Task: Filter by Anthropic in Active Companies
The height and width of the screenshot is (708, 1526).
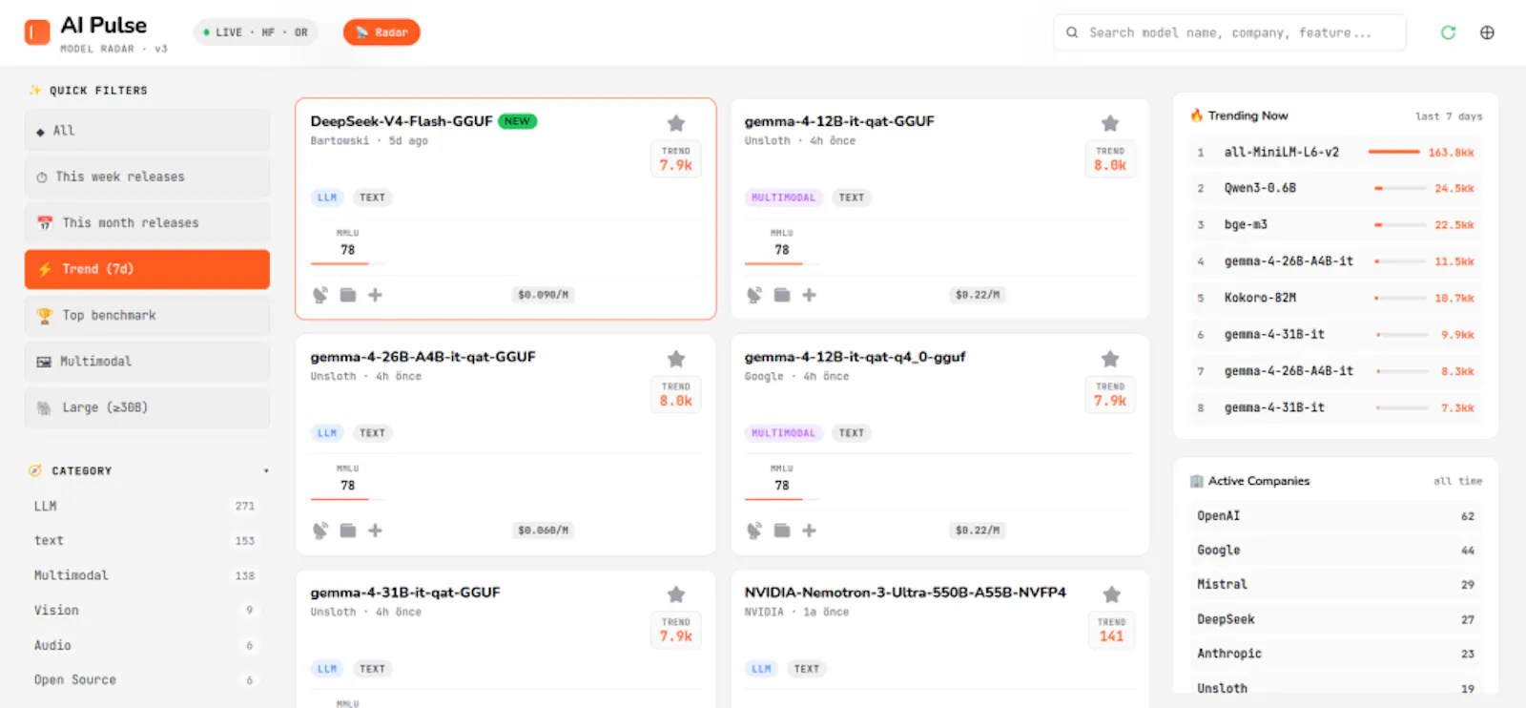Action: tap(1335, 654)
